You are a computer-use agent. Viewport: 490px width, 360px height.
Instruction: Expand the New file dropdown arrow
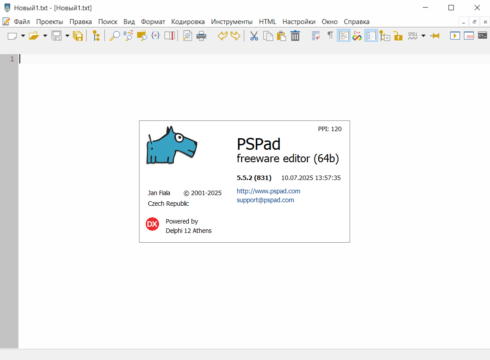pos(23,36)
